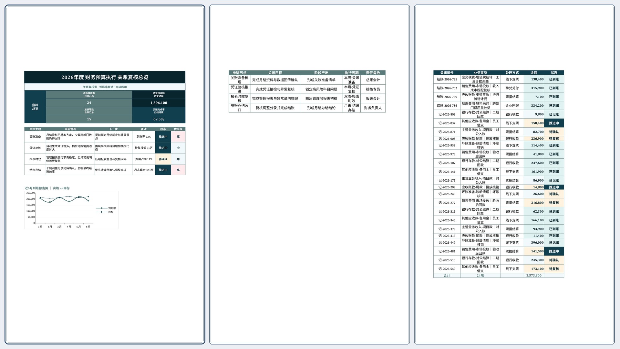Click the 推进中 status for 记-2026-837

[x=554, y=123]
